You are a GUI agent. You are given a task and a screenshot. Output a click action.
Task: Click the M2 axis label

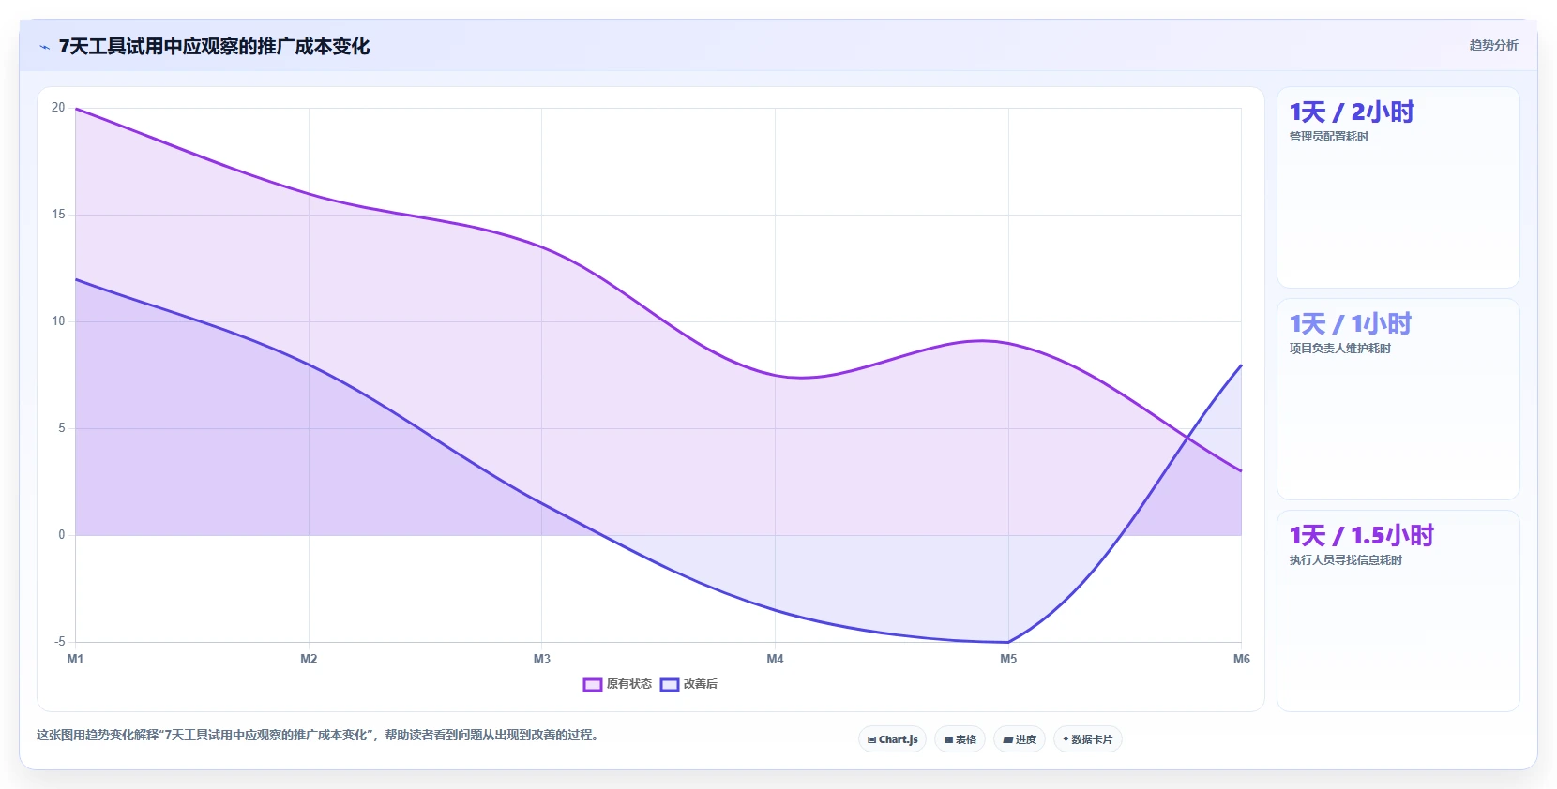(x=309, y=660)
